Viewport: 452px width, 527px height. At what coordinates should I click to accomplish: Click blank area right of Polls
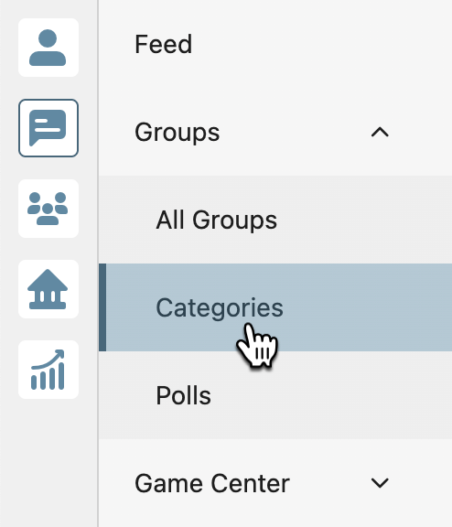(331, 395)
